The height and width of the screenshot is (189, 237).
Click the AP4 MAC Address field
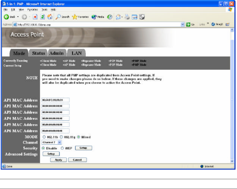tap(55, 118)
